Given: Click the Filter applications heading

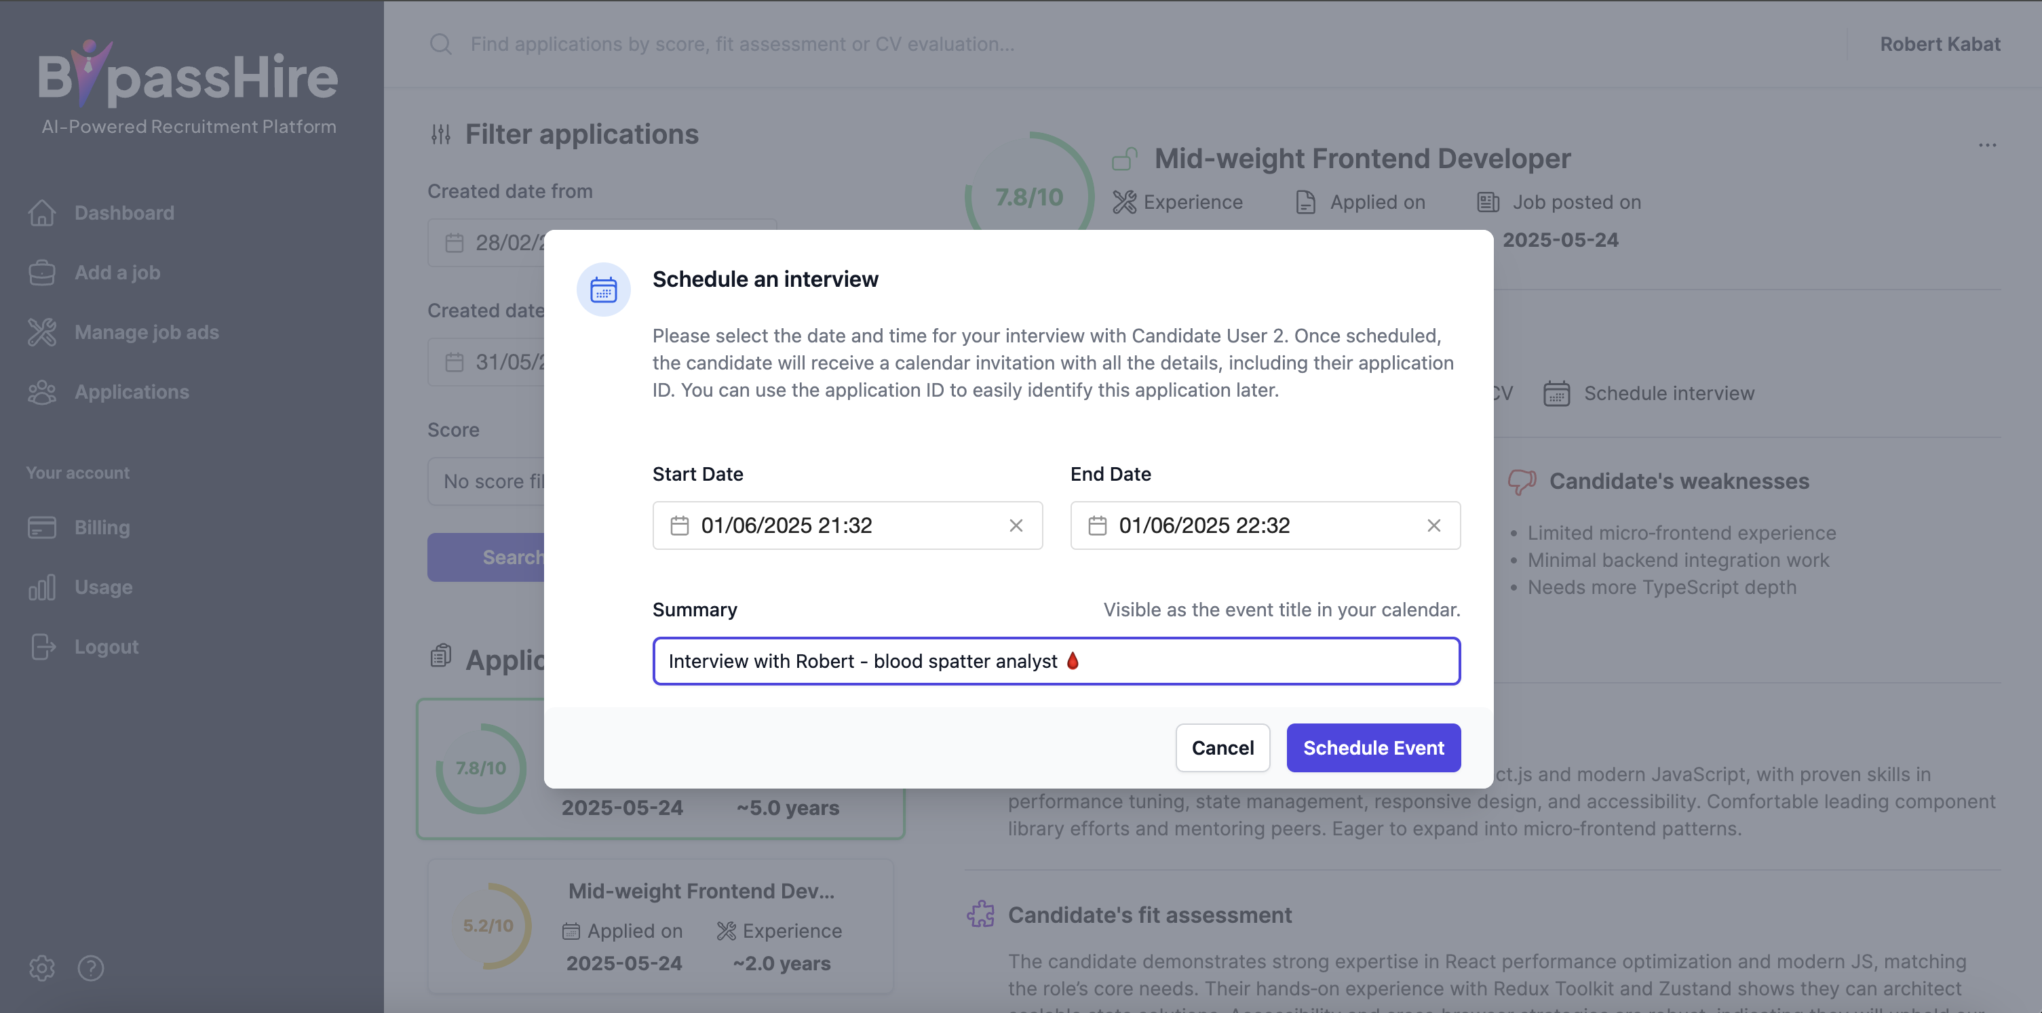Looking at the screenshot, I should (x=581, y=135).
